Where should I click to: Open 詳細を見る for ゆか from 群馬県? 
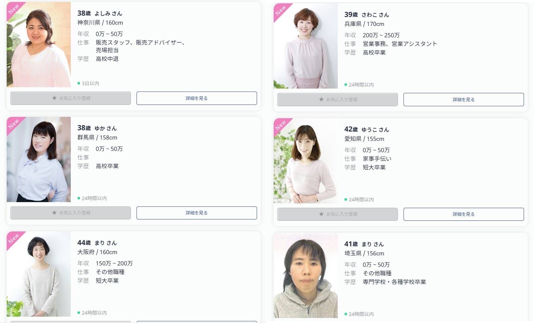point(197,213)
